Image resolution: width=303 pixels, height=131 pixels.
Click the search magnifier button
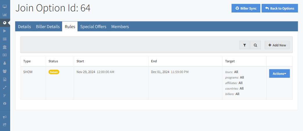click(x=255, y=45)
